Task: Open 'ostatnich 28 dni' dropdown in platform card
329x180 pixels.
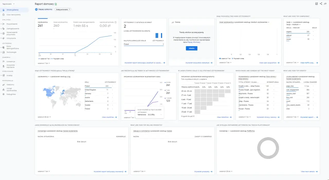Action: pyautogui.click(x=226, y=171)
